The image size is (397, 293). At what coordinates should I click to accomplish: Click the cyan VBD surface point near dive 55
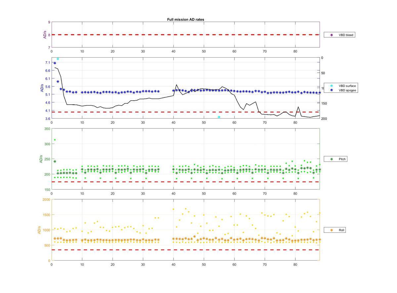(x=219, y=117)
